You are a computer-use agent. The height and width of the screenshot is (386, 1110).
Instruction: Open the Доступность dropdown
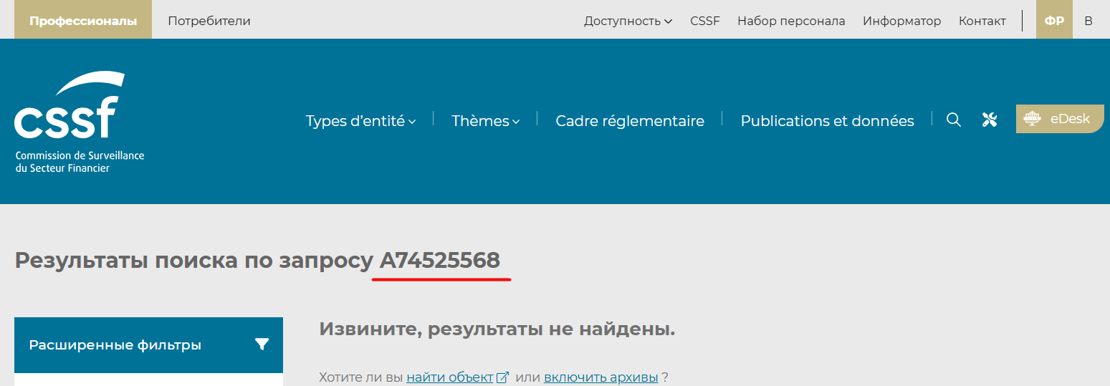pos(628,21)
